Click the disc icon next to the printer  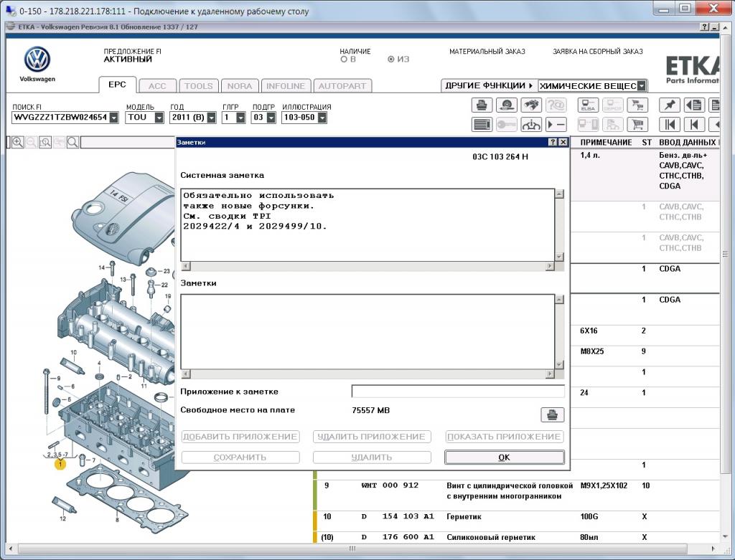click(506, 105)
